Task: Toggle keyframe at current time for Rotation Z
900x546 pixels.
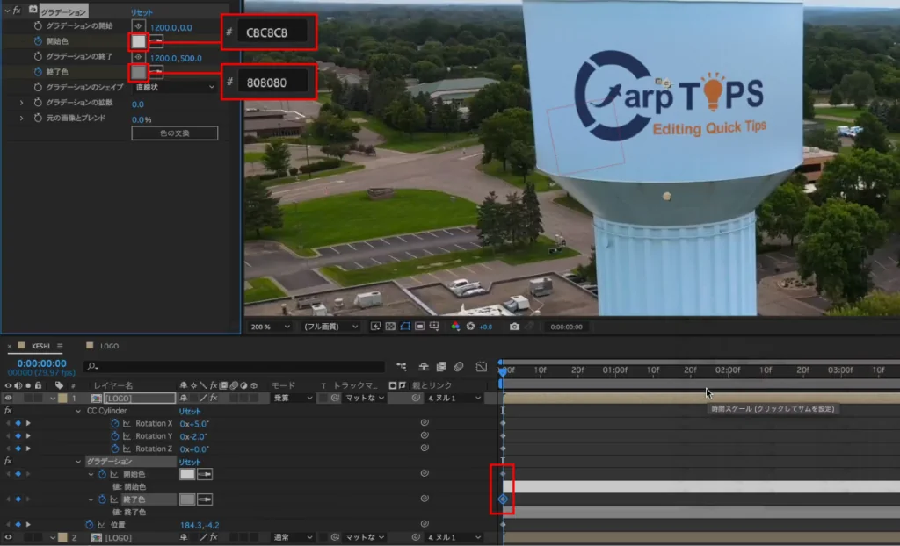Action: (18, 449)
